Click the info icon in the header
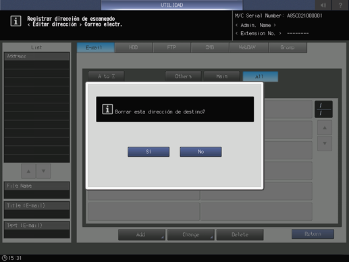The height and width of the screenshot is (262, 349). pyautogui.click(x=16, y=21)
